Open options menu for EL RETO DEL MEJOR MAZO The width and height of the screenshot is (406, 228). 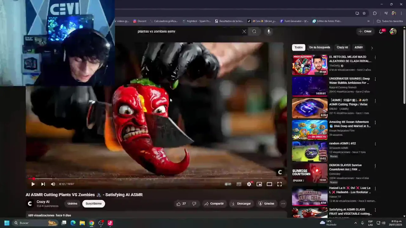click(375, 58)
